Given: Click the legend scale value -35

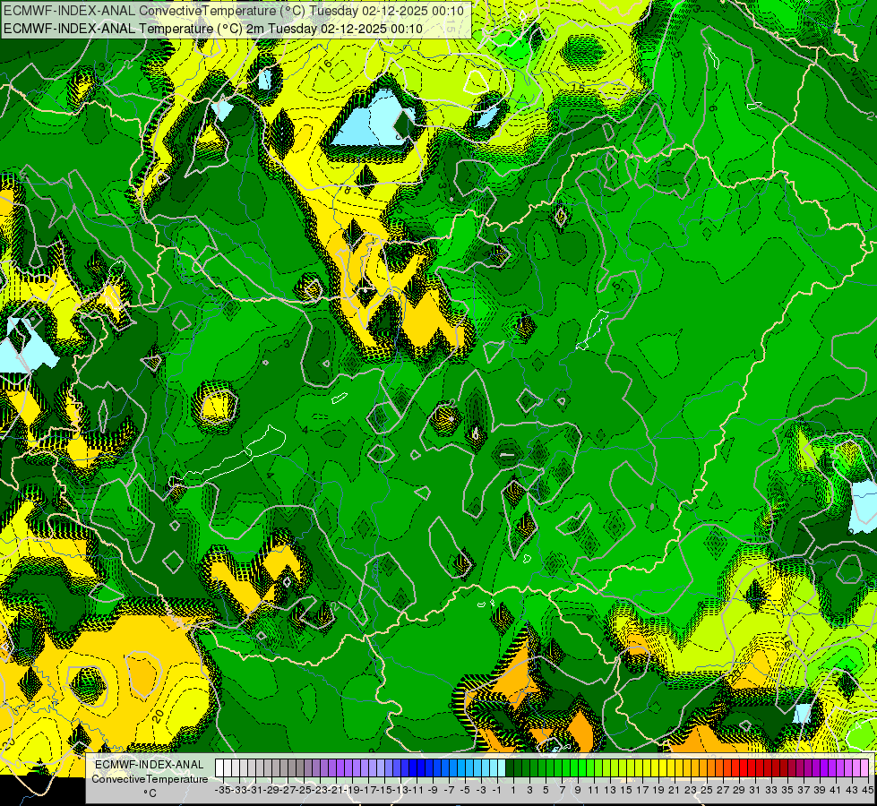Looking at the screenshot, I should tap(223, 790).
